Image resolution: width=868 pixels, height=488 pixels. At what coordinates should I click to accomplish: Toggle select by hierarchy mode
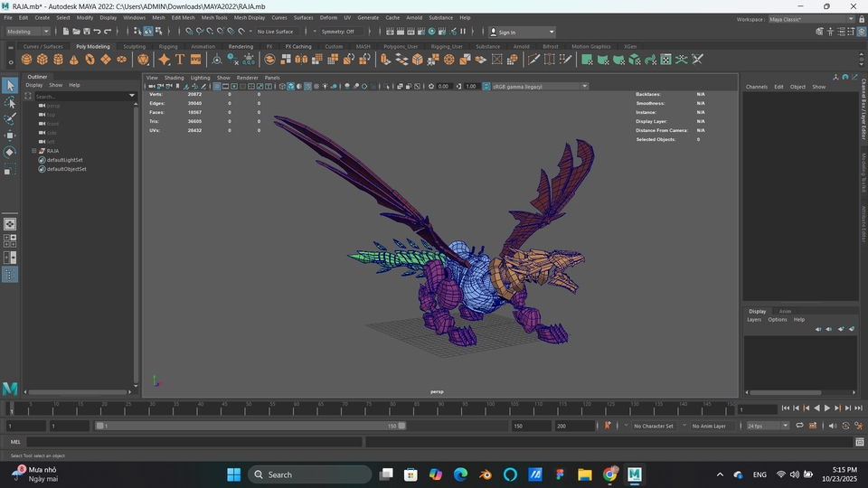(137, 32)
